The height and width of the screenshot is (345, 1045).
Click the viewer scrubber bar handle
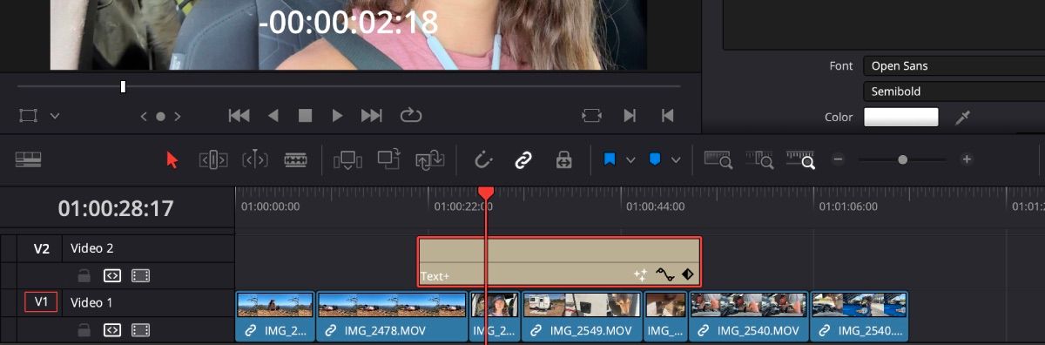tap(123, 86)
